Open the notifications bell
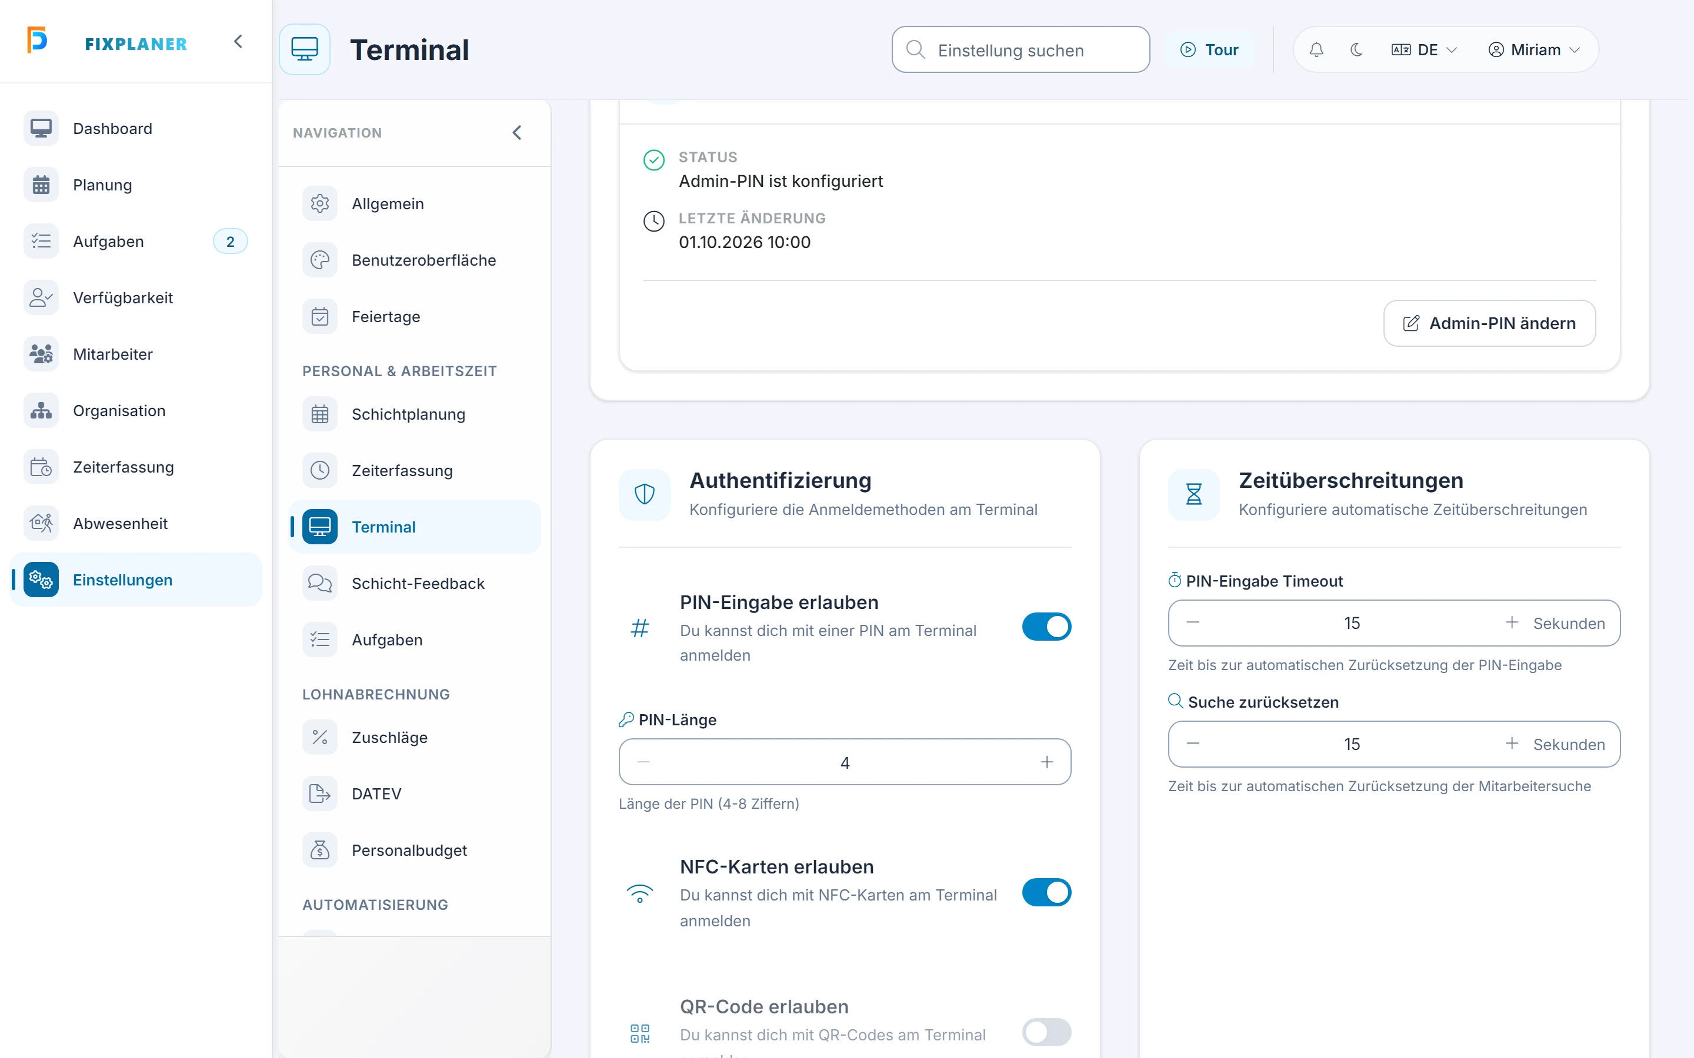 tap(1316, 50)
